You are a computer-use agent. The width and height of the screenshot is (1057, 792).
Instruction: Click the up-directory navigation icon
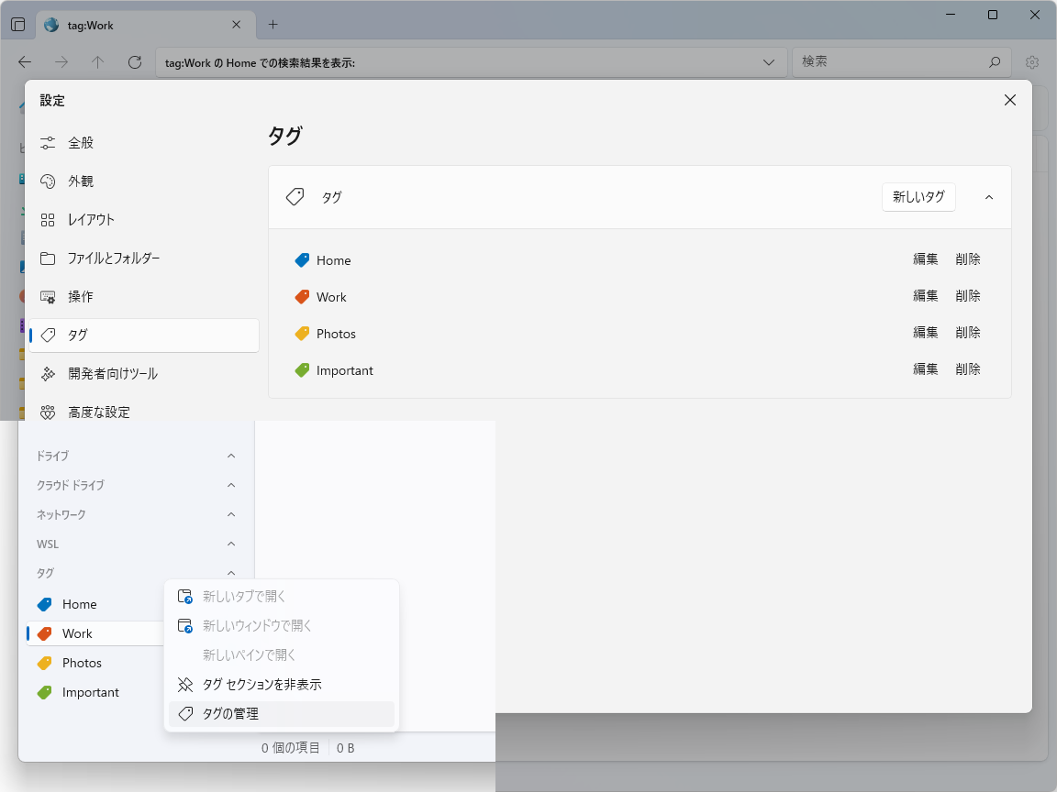(x=97, y=61)
